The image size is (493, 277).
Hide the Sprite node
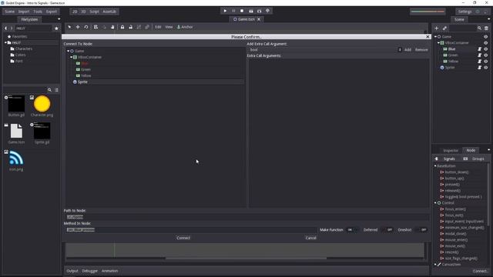486,68
